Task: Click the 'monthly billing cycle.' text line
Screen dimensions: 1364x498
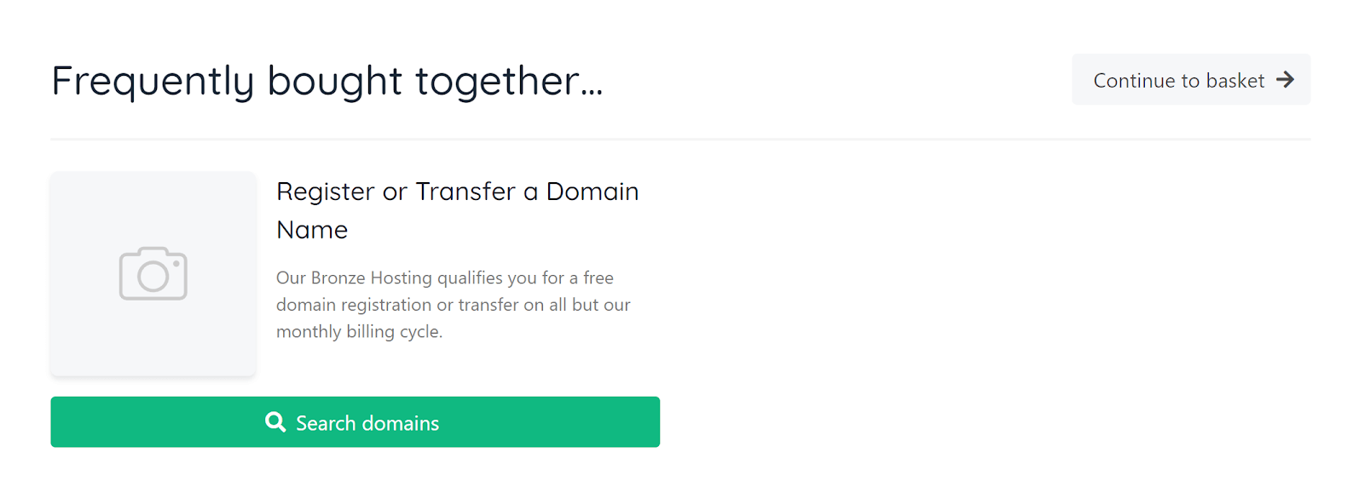Action: click(x=360, y=331)
